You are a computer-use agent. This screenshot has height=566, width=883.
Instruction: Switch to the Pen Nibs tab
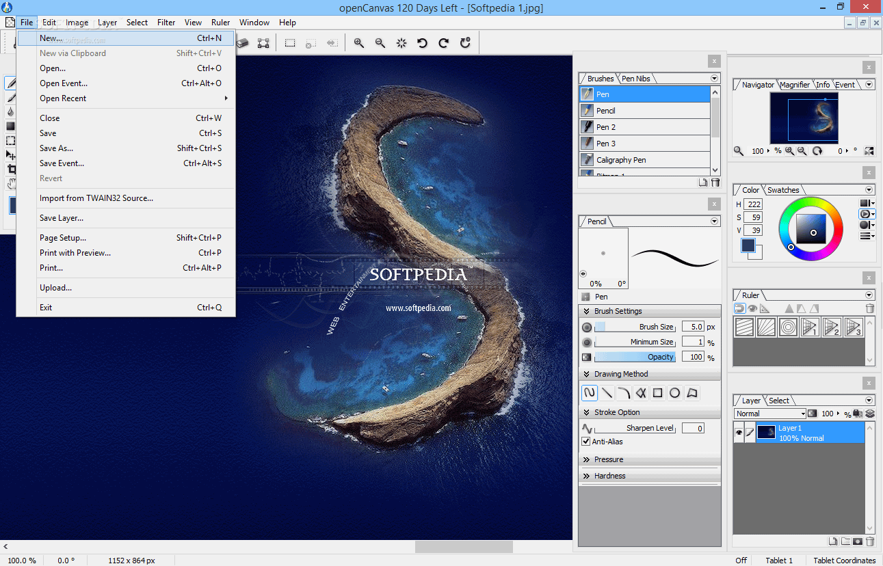(x=636, y=79)
